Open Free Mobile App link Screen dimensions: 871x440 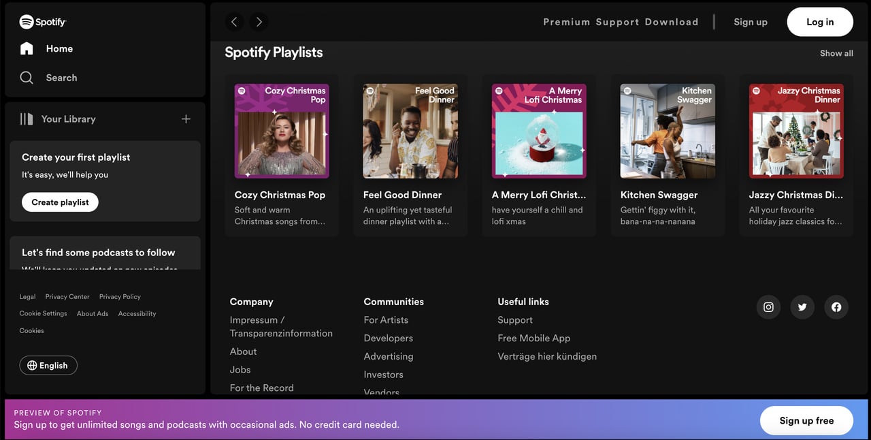533,339
